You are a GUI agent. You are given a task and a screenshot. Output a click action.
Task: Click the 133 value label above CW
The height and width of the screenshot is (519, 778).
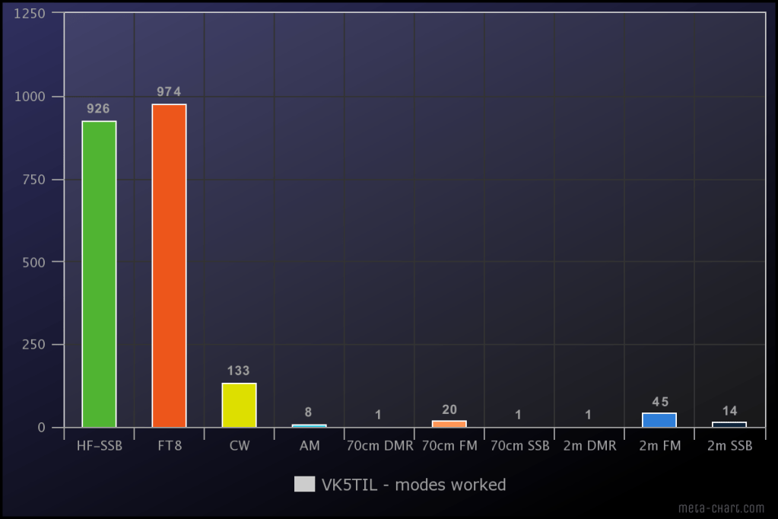[239, 371]
